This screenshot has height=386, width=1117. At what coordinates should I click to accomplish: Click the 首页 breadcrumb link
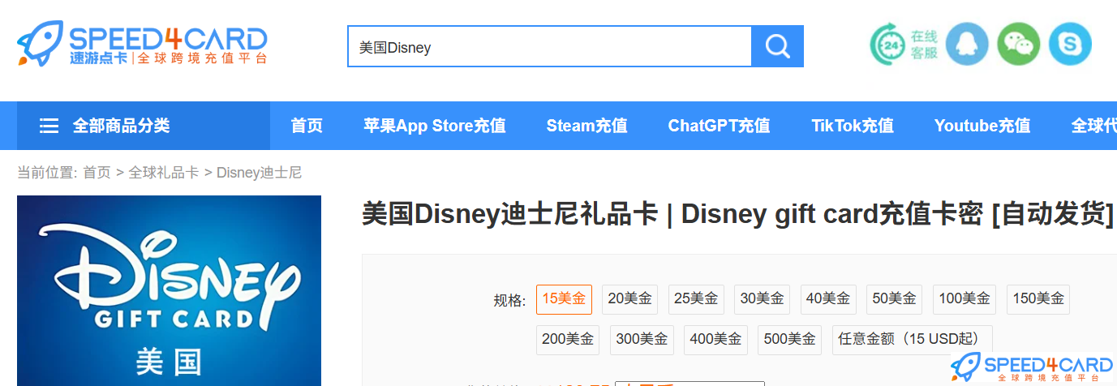point(97,173)
